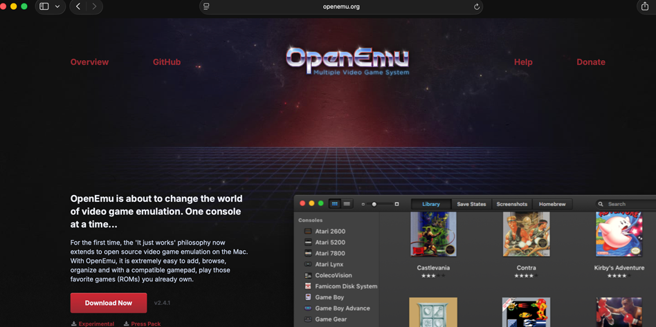This screenshot has width=656, height=327.
Task: Click the Famicom Disk System icon
Action: point(308,286)
